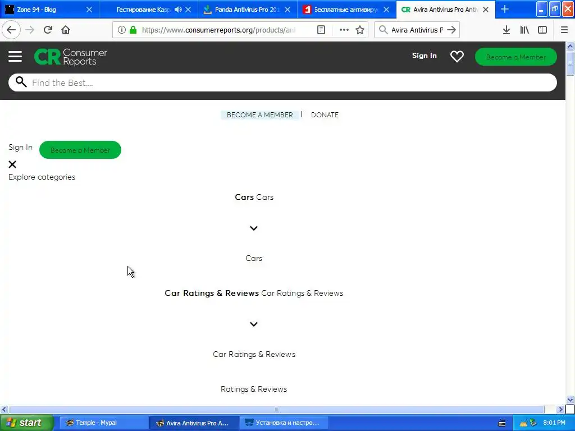The image size is (575, 431).
Task: Reload the current page
Action: [48, 30]
